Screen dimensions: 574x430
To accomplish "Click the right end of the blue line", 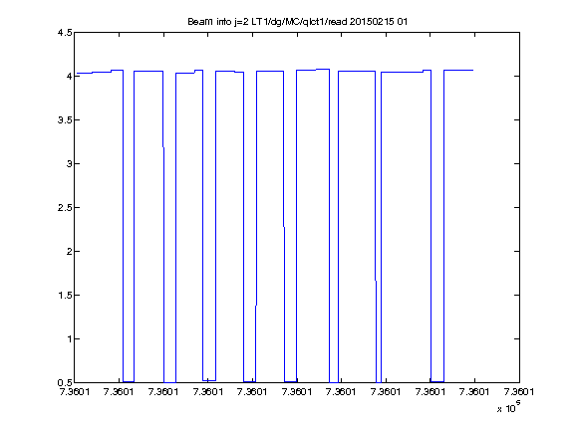I will click(473, 70).
